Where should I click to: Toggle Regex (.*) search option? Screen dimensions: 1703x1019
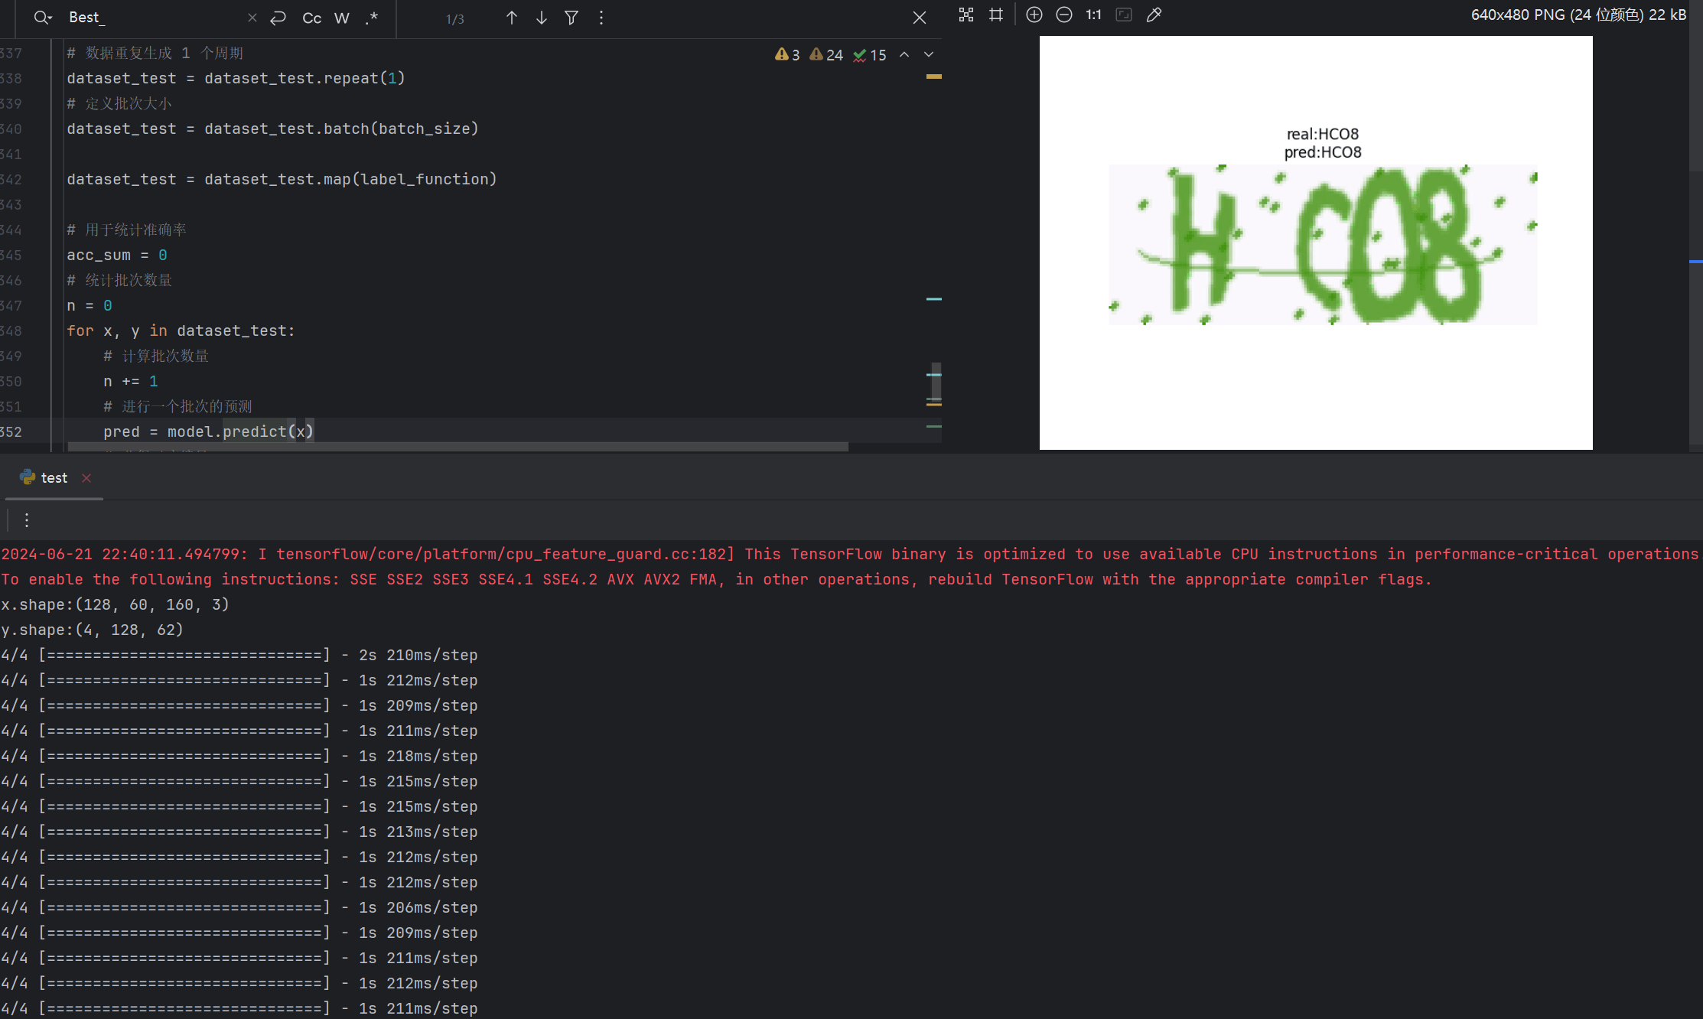(x=372, y=18)
